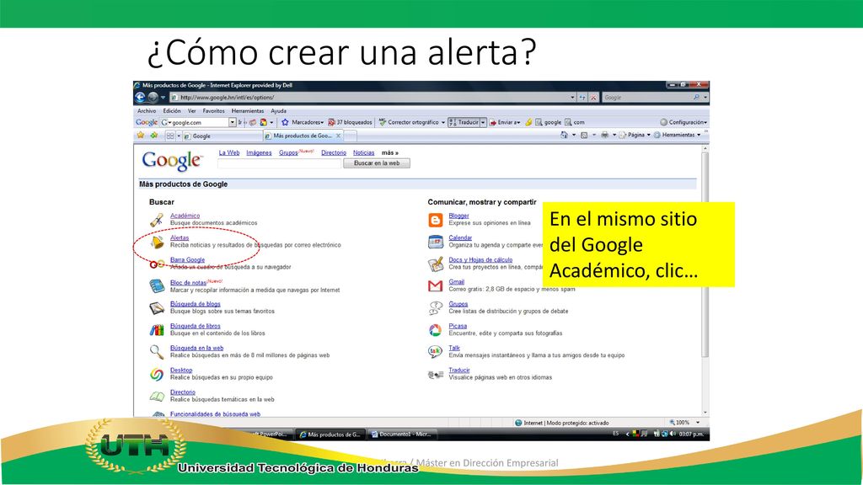Click the page's vertical scrollbar
The width and height of the screenshot is (863, 485).
705,280
